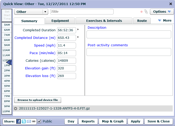Apply the workout changes

(x=135, y=121)
